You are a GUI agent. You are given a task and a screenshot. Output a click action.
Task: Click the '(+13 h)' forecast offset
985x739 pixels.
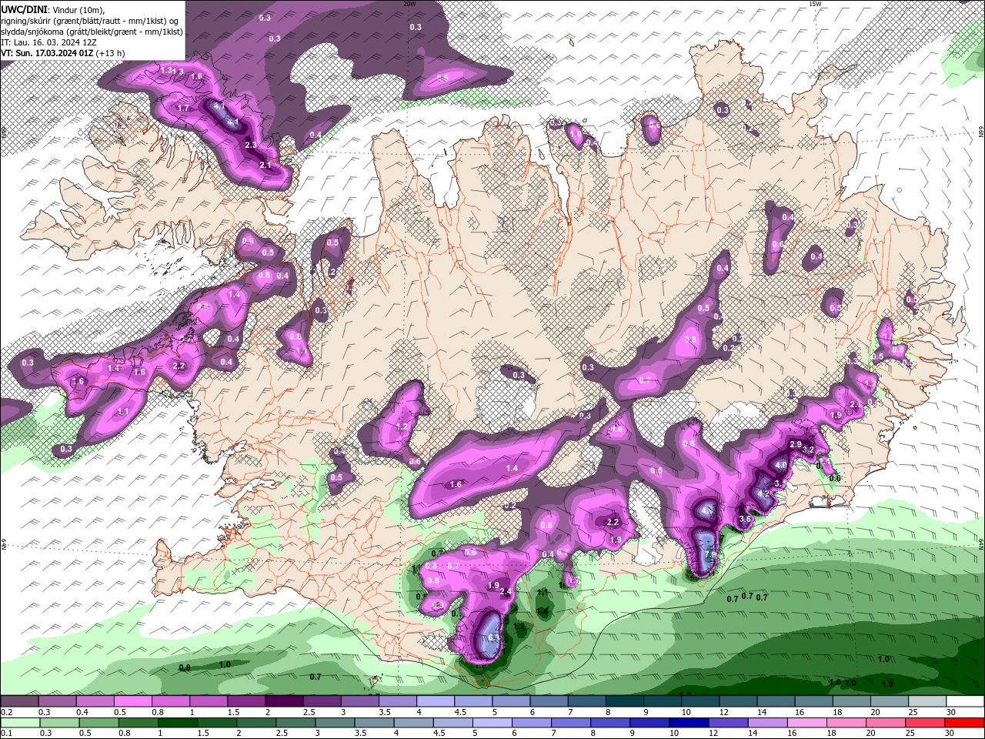pyautogui.click(x=111, y=53)
